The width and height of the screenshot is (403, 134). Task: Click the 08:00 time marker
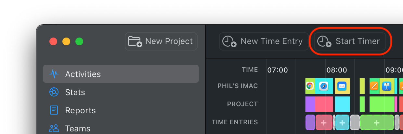(x=336, y=70)
